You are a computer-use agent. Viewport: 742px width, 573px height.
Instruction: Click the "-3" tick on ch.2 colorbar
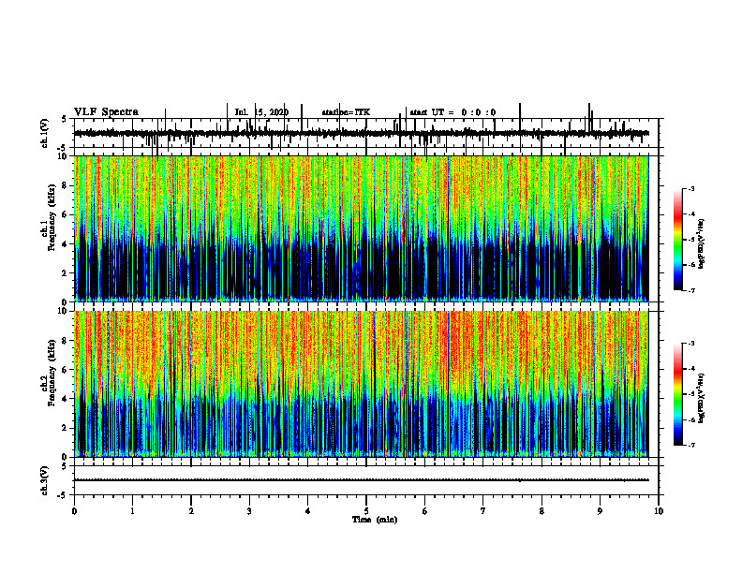coord(690,344)
